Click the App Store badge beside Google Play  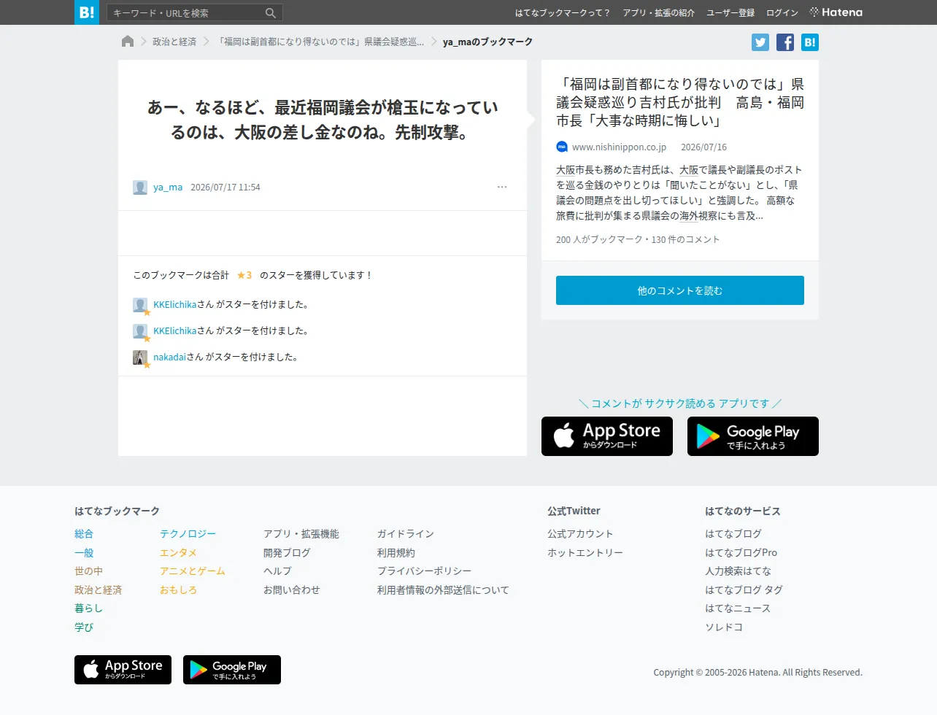607,436
